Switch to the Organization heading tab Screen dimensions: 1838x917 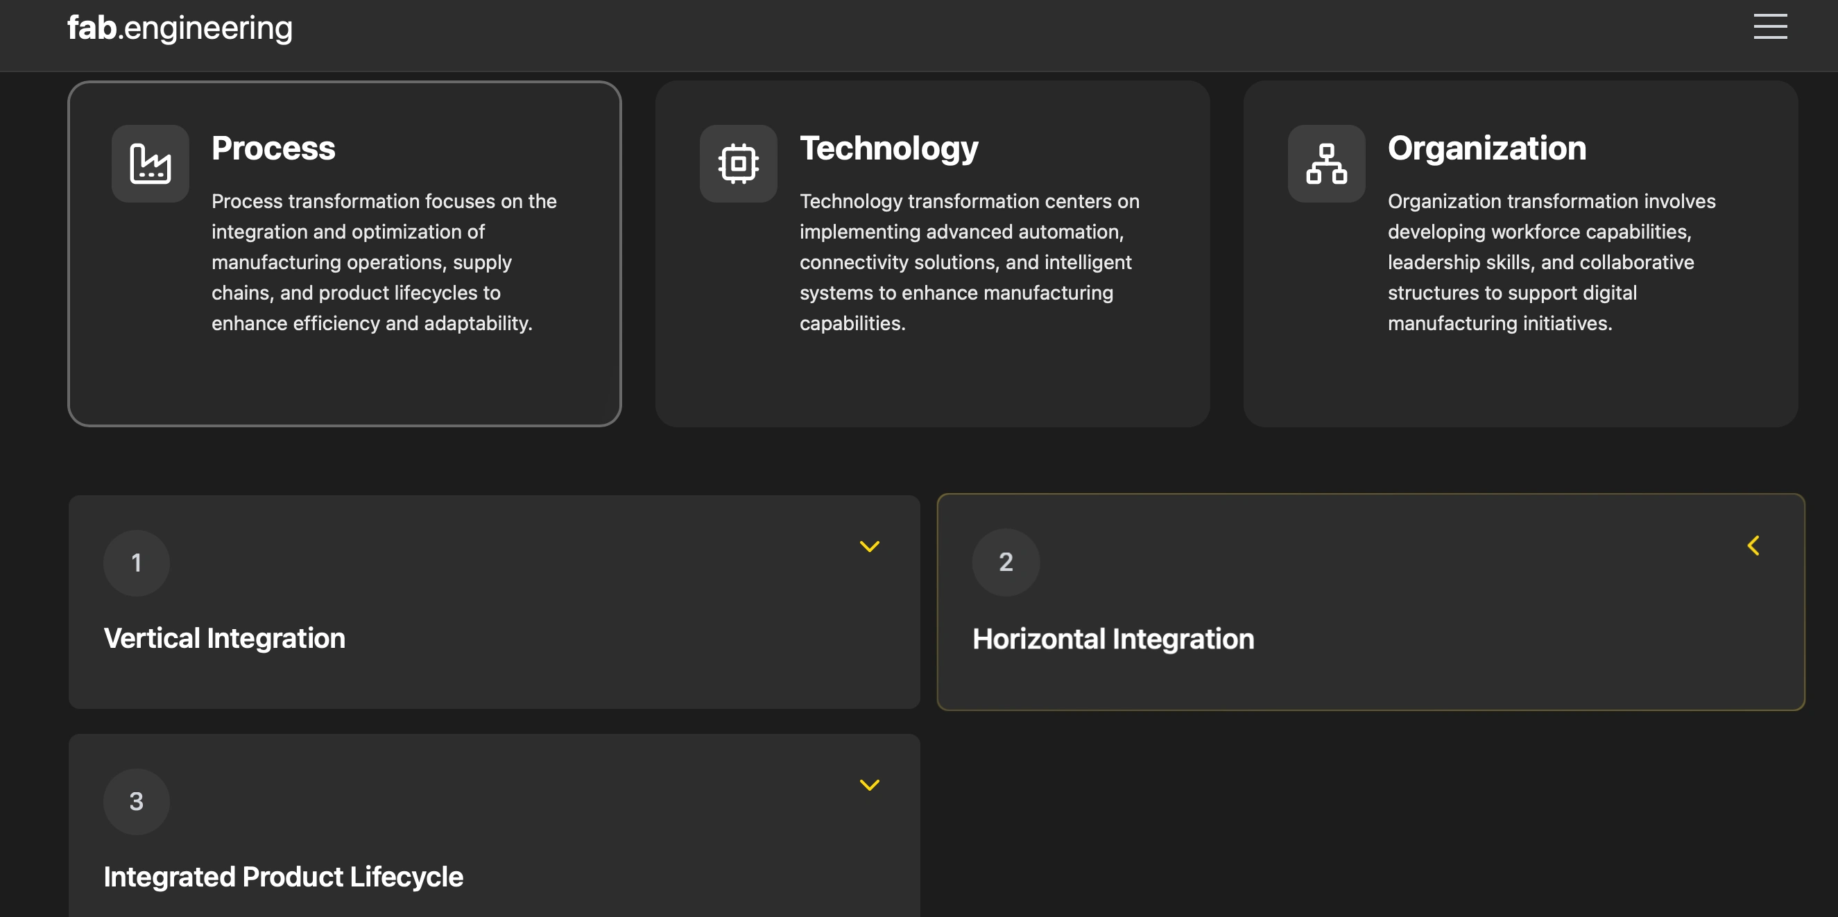(x=1486, y=148)
